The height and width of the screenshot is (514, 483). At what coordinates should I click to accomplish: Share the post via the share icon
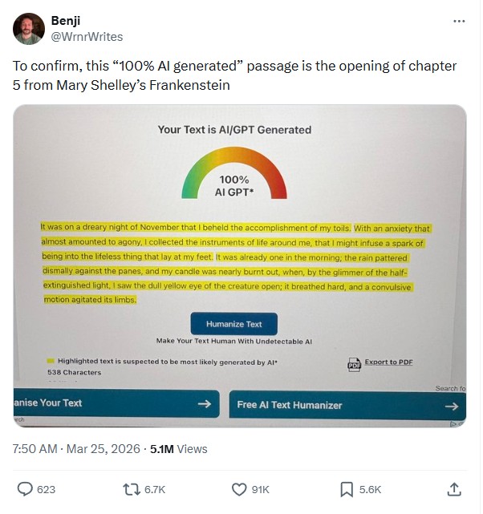pyautogui.click(x=454, y=488)
